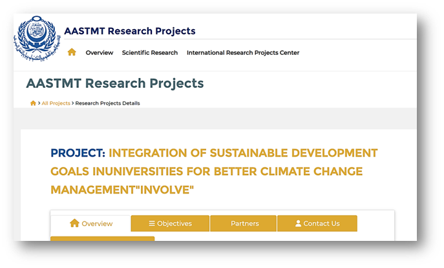Select the partially visible tab below Overview
The image size is (444, 268).
102,238
